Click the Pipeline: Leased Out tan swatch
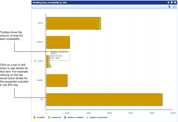Image resolution: width=178 pixels, height=122 pixels. (87, 118)
